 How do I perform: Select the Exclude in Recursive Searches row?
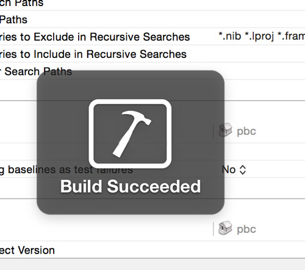point(152,37)
